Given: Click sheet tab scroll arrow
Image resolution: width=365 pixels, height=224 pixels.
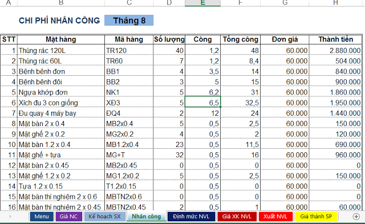Looking at the screenshot, I should click(10, 217).
